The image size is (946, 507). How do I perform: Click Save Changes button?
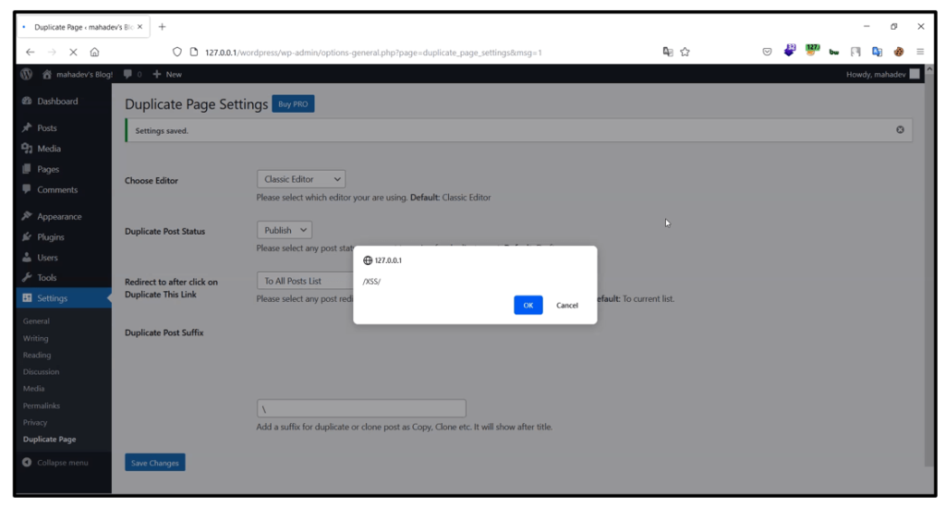(155, 463)
